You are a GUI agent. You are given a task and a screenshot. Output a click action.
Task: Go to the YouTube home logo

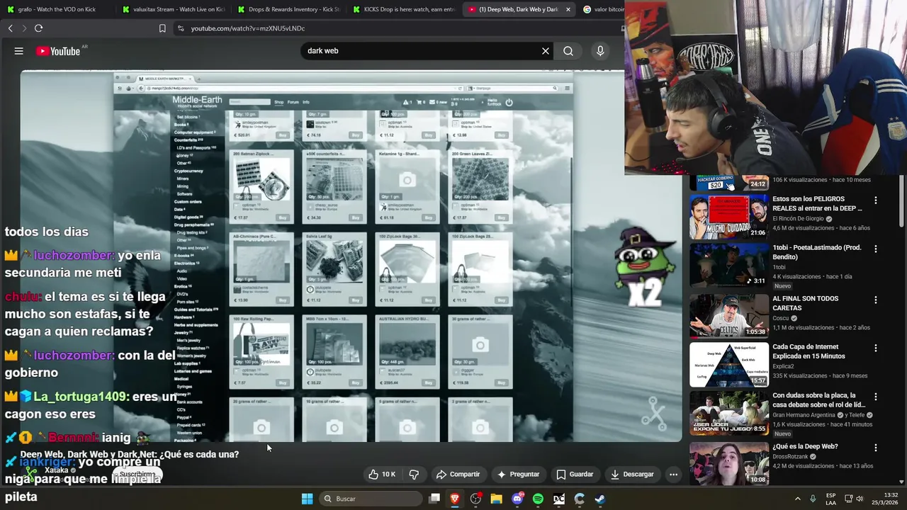pyautogui.click(x=57, y=51)
